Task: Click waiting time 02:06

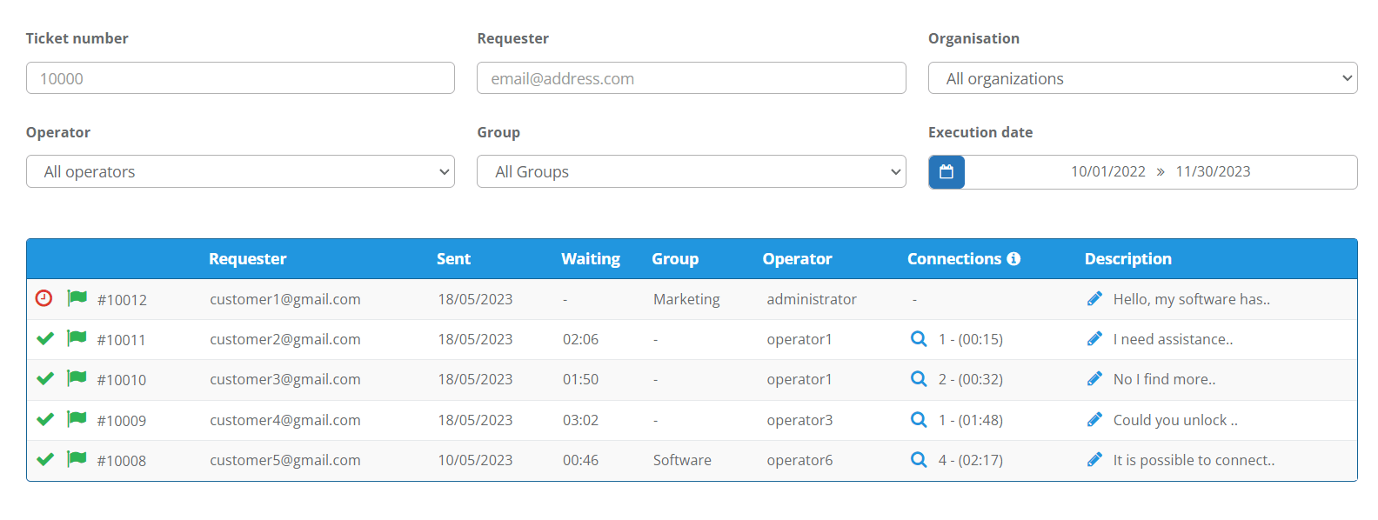Action: (x=580, y=339)
